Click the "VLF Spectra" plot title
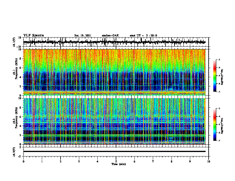Viewport: 235px width, 181px height. (34, 35)
